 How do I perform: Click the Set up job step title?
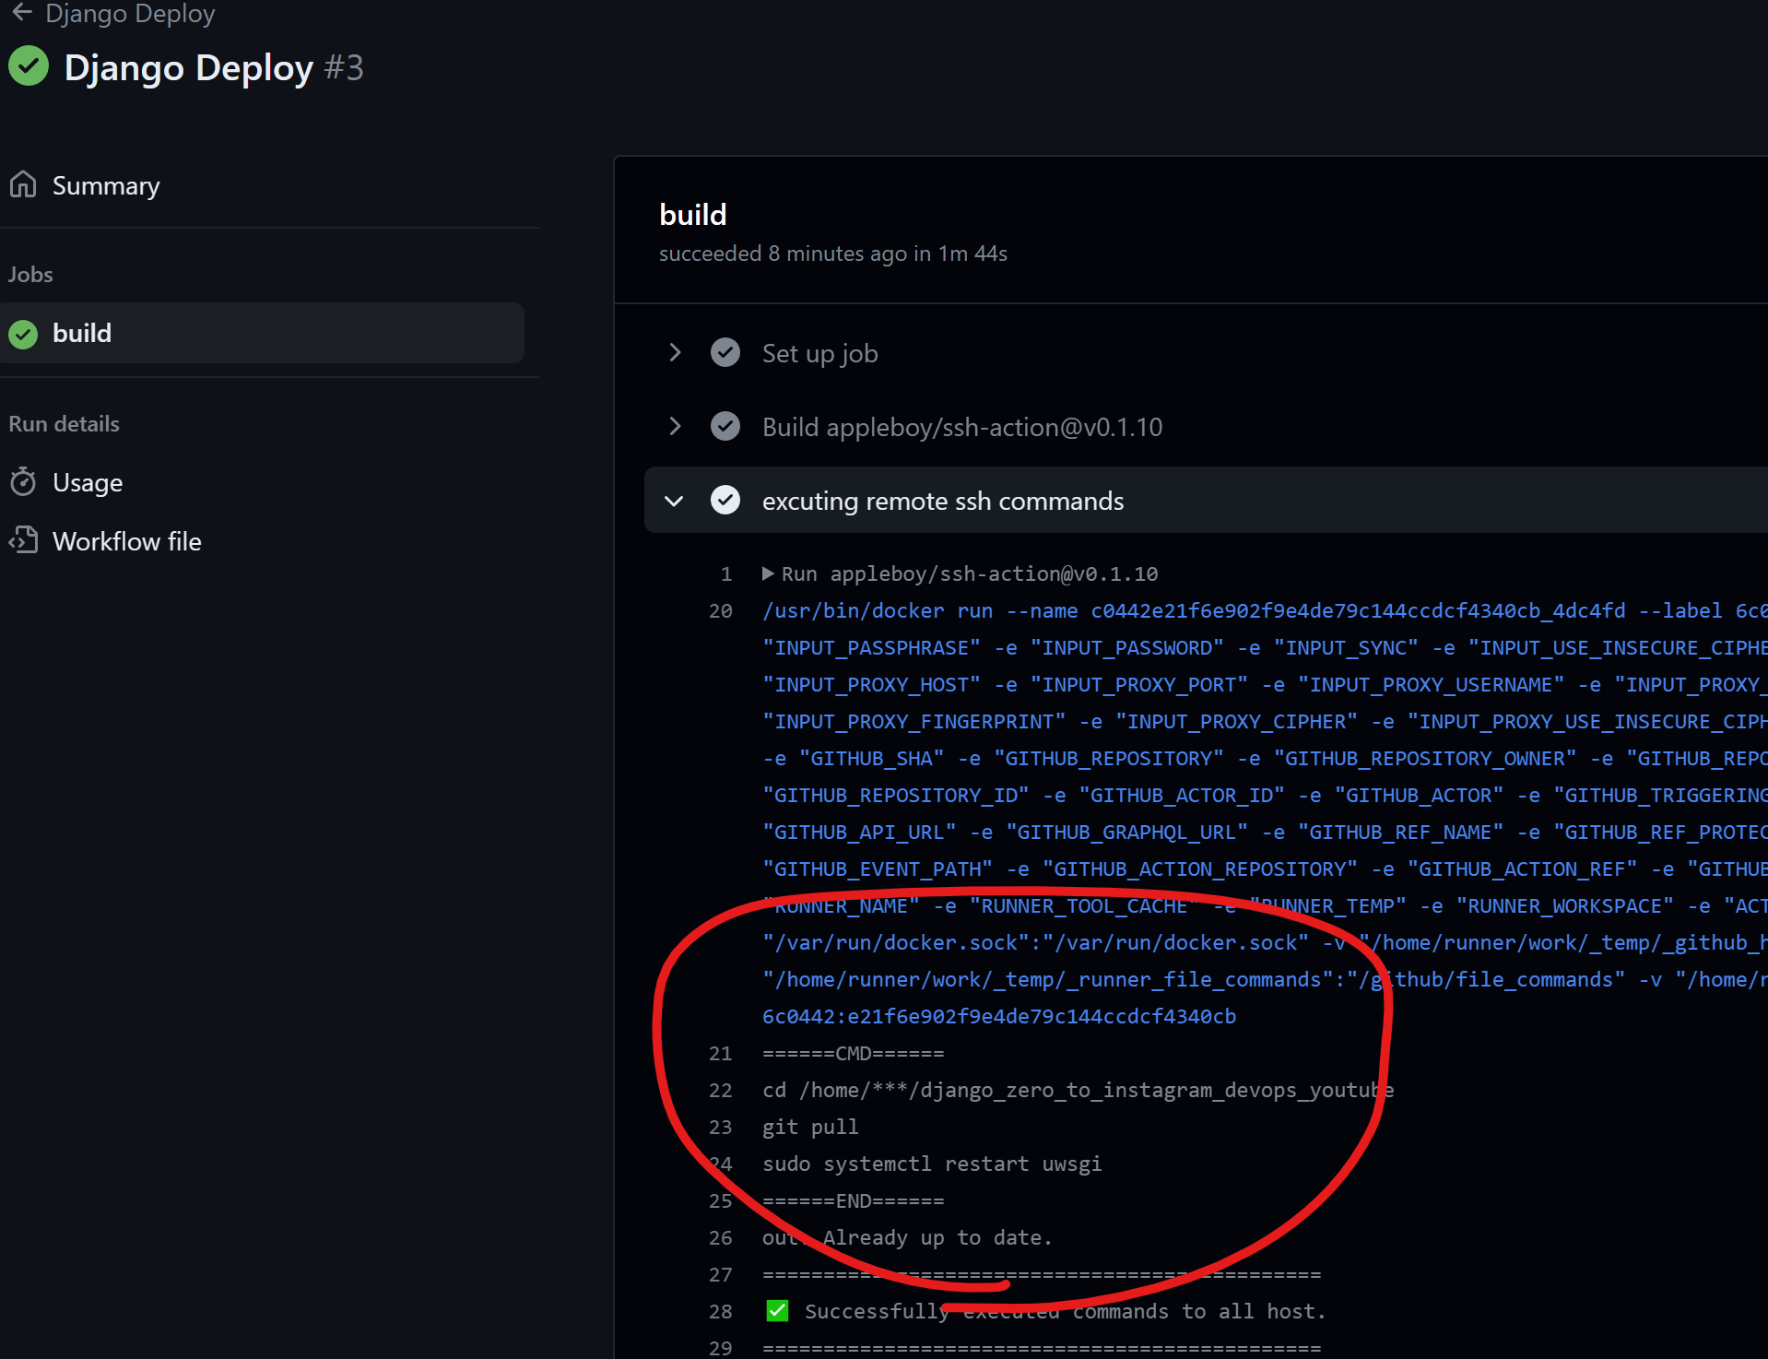pyautogui.click(x=819, y=353)
